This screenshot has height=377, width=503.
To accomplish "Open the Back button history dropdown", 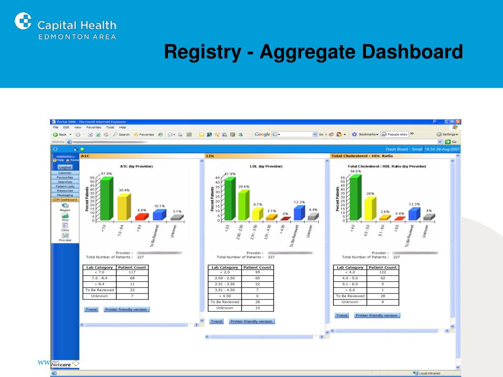I will click(x=71, y=135).
